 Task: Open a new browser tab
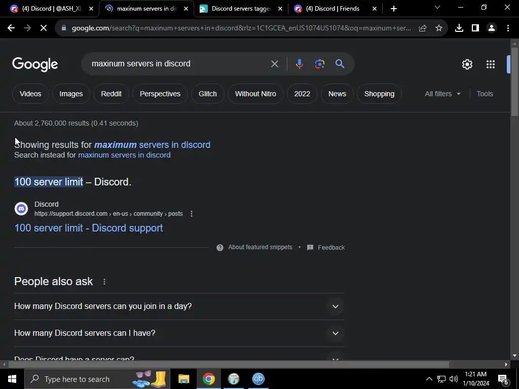click(393, 9)
